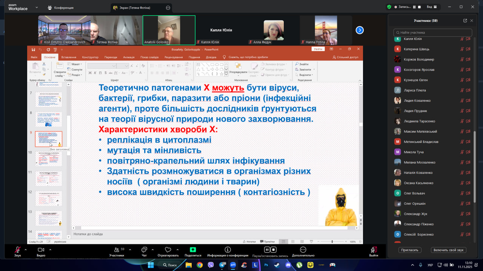
Task: Expand video options arrow next to Видео
Action: 50,250
